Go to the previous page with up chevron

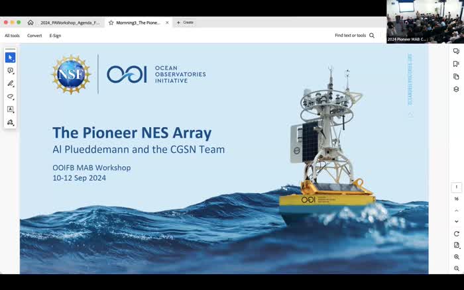click(x=456, y=210)
